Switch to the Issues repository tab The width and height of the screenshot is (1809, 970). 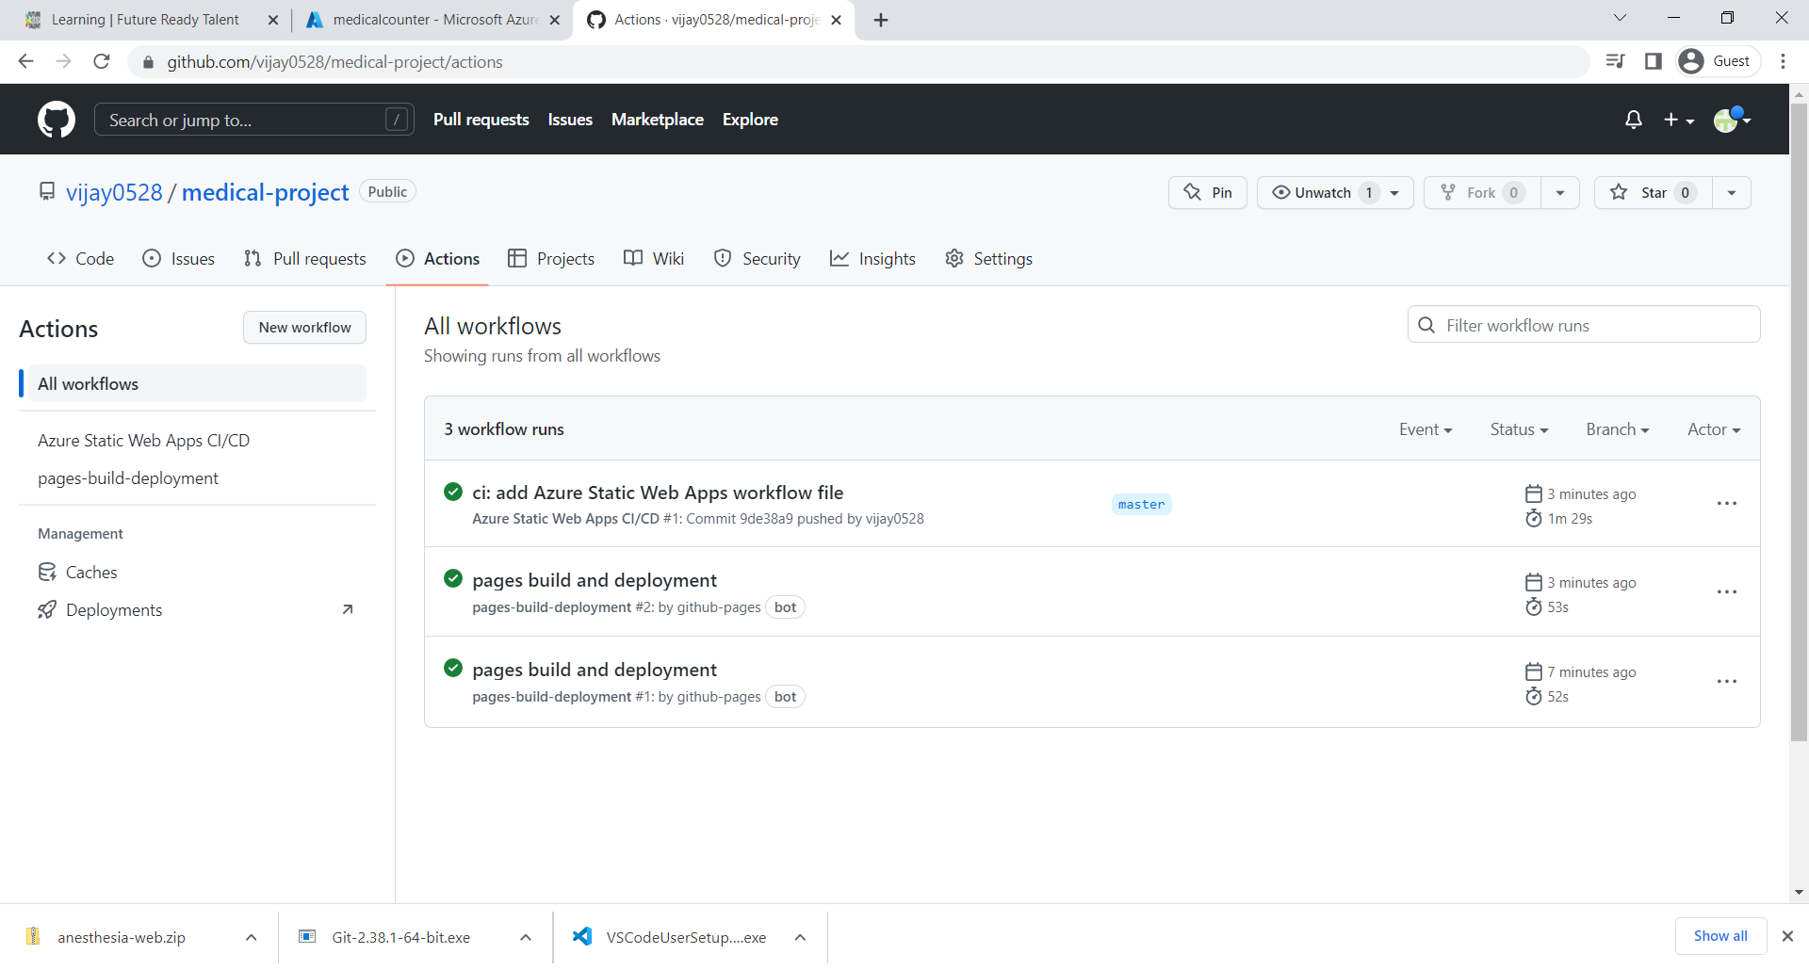point(178,259)
